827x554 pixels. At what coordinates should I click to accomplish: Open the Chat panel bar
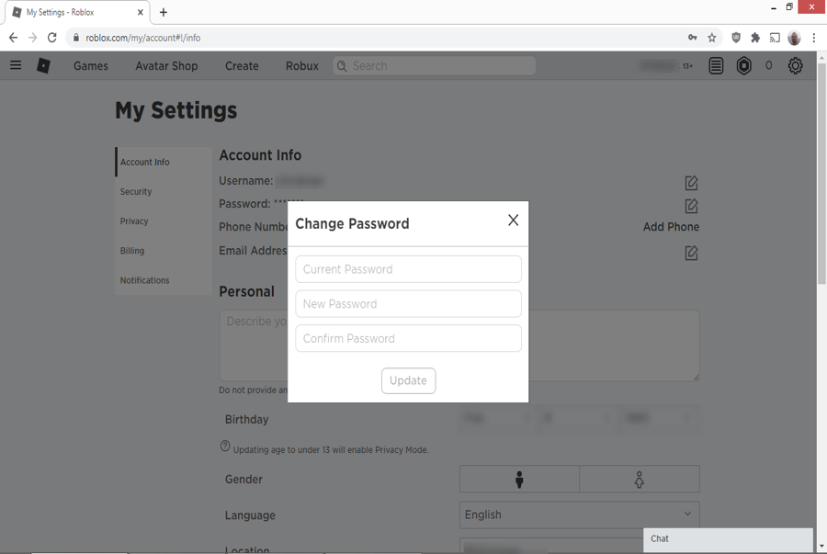[728, 539]
